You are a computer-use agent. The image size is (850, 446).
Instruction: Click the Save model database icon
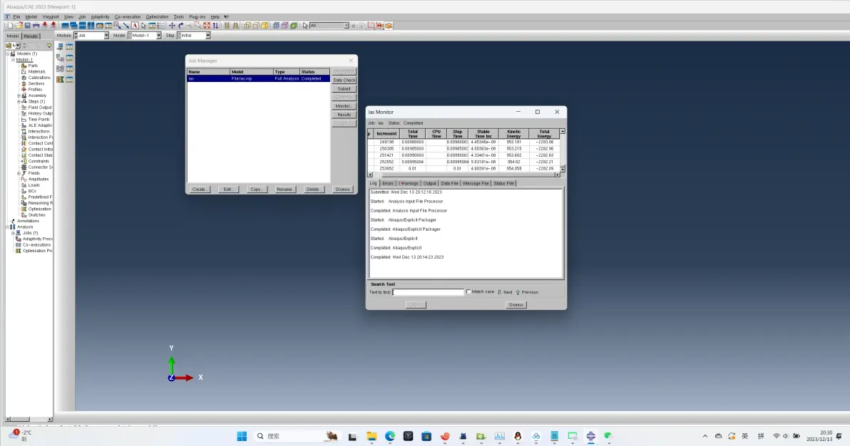27,26
